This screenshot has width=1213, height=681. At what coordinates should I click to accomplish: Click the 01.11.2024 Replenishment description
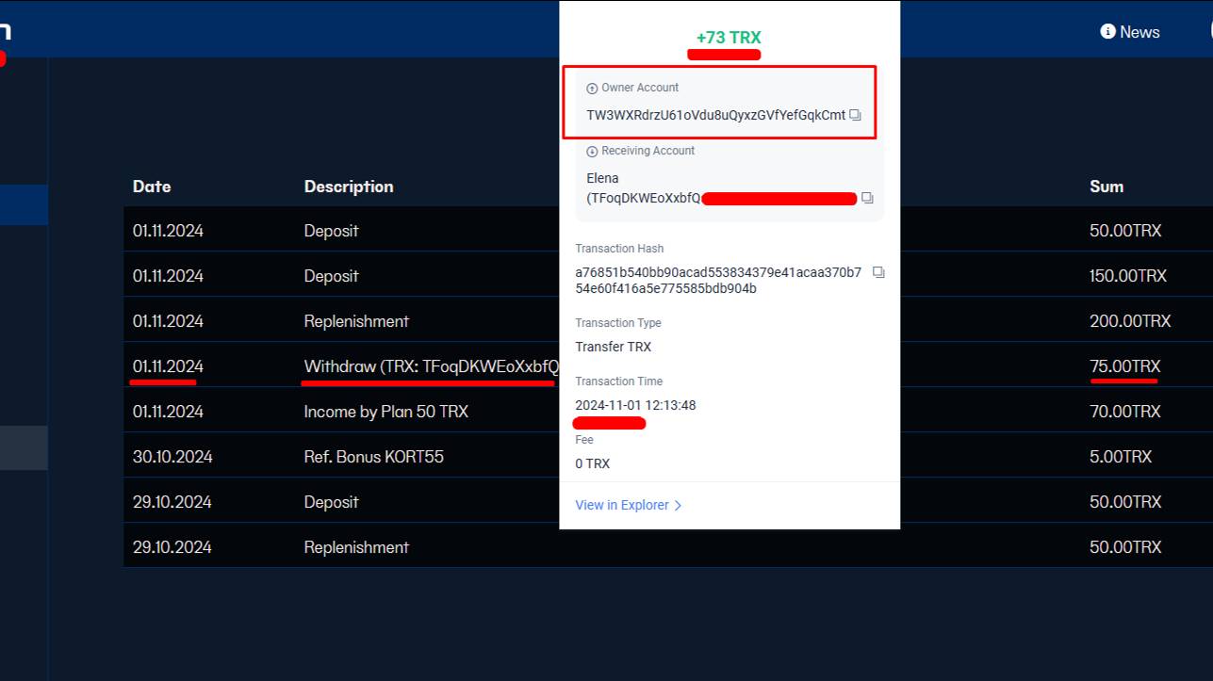coord(356,321)
